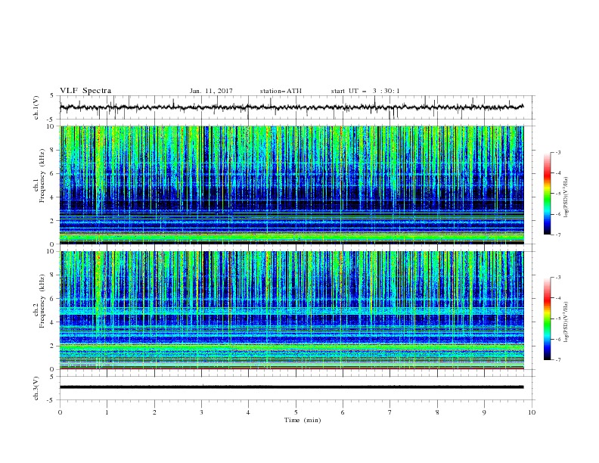599x463 pixels.
Task: Click time axis tick label "0"
Action: [x=60, y=412]
